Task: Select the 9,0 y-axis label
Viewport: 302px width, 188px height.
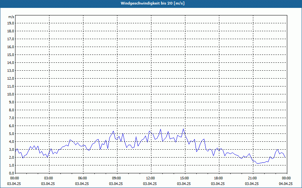Action: [12, 102]
